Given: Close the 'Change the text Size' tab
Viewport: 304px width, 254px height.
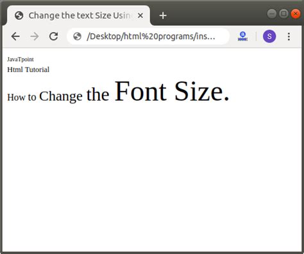Looking at the screenshot, I should 140,15.
